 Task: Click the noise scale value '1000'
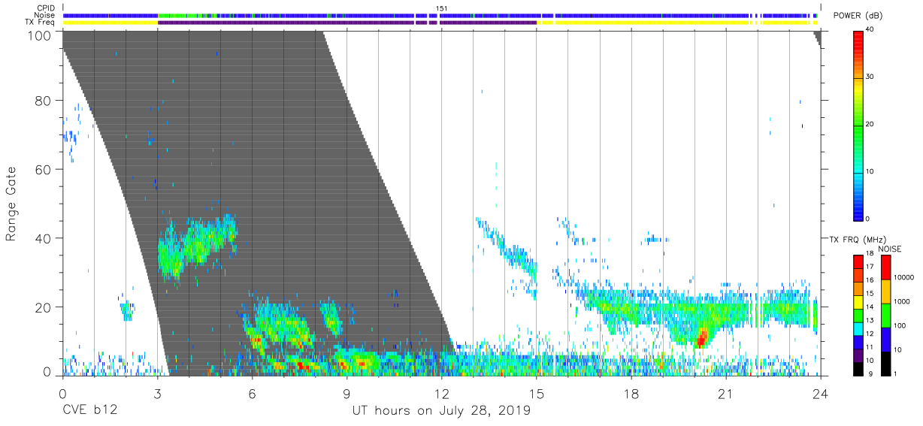[x=902, y=301]
